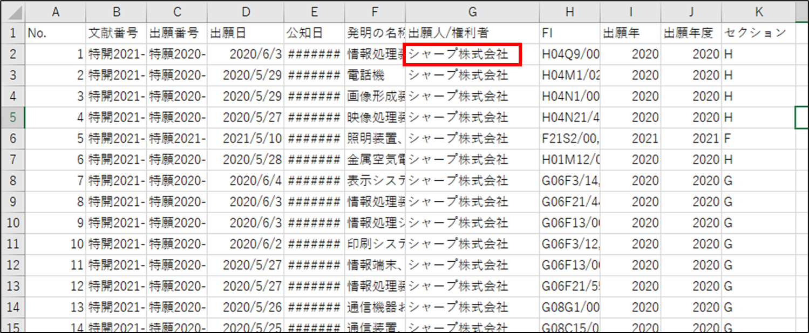809x333 pixels.
Task: Click the セクション header cell in K1
Action: point(758,33)
